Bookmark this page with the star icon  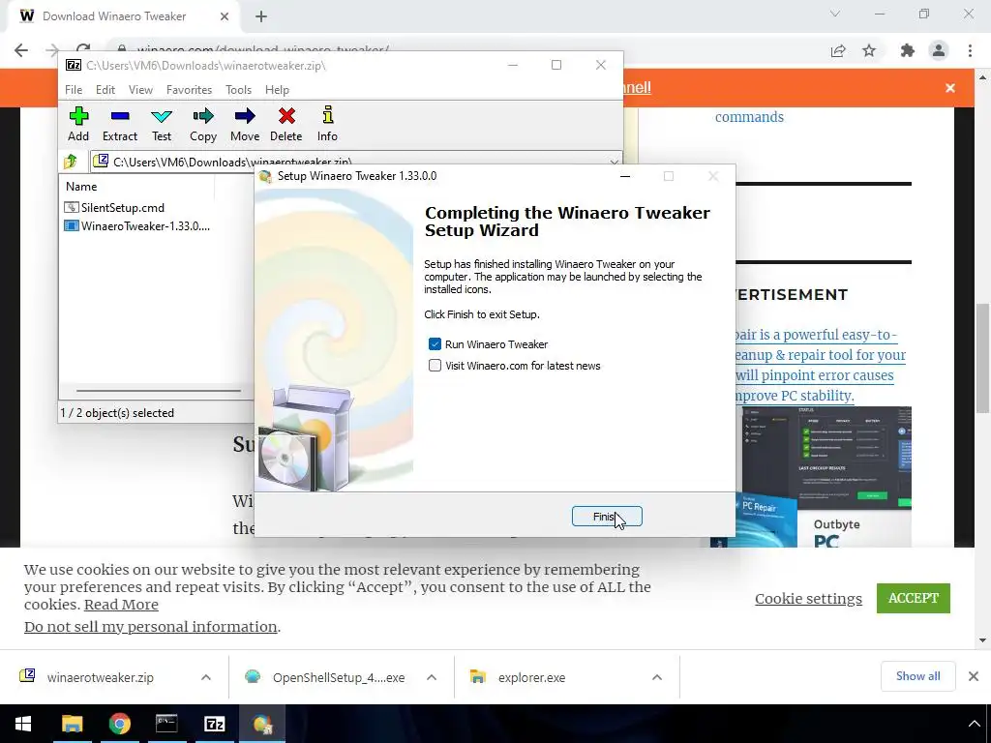point(870,50)
